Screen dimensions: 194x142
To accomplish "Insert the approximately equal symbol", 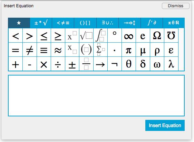I will tap(58, 50).
